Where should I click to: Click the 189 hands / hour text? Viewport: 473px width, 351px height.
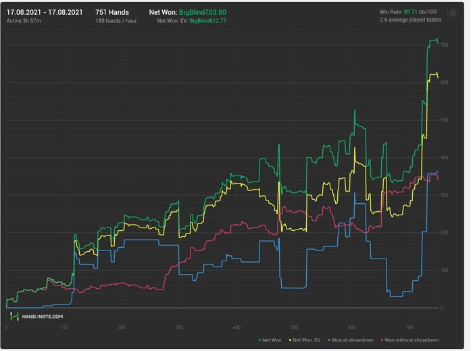116,21
